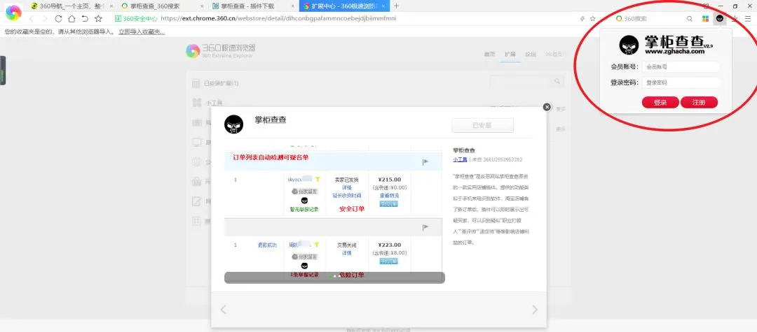The width and height of the screenshot is (757, 332).
Task: Click the favorites star beside navigation buttons
Action: [x=99, y=19]
